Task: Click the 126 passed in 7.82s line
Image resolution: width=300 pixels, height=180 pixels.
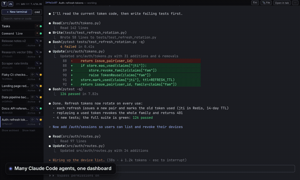Action: pyautogui.click(x=79, y=94)
